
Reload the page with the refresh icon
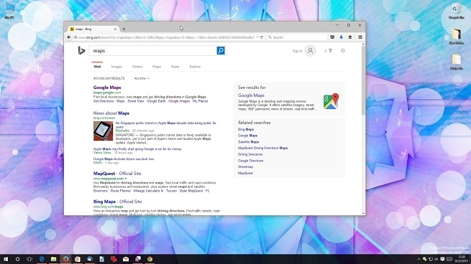(262, 37)
